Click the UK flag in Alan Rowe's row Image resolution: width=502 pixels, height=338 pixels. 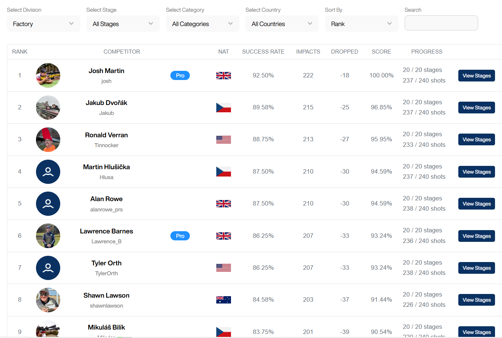223,204
